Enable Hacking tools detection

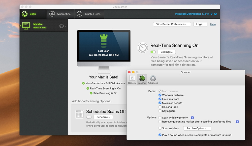pyautogui.click(x=160, y=107)
